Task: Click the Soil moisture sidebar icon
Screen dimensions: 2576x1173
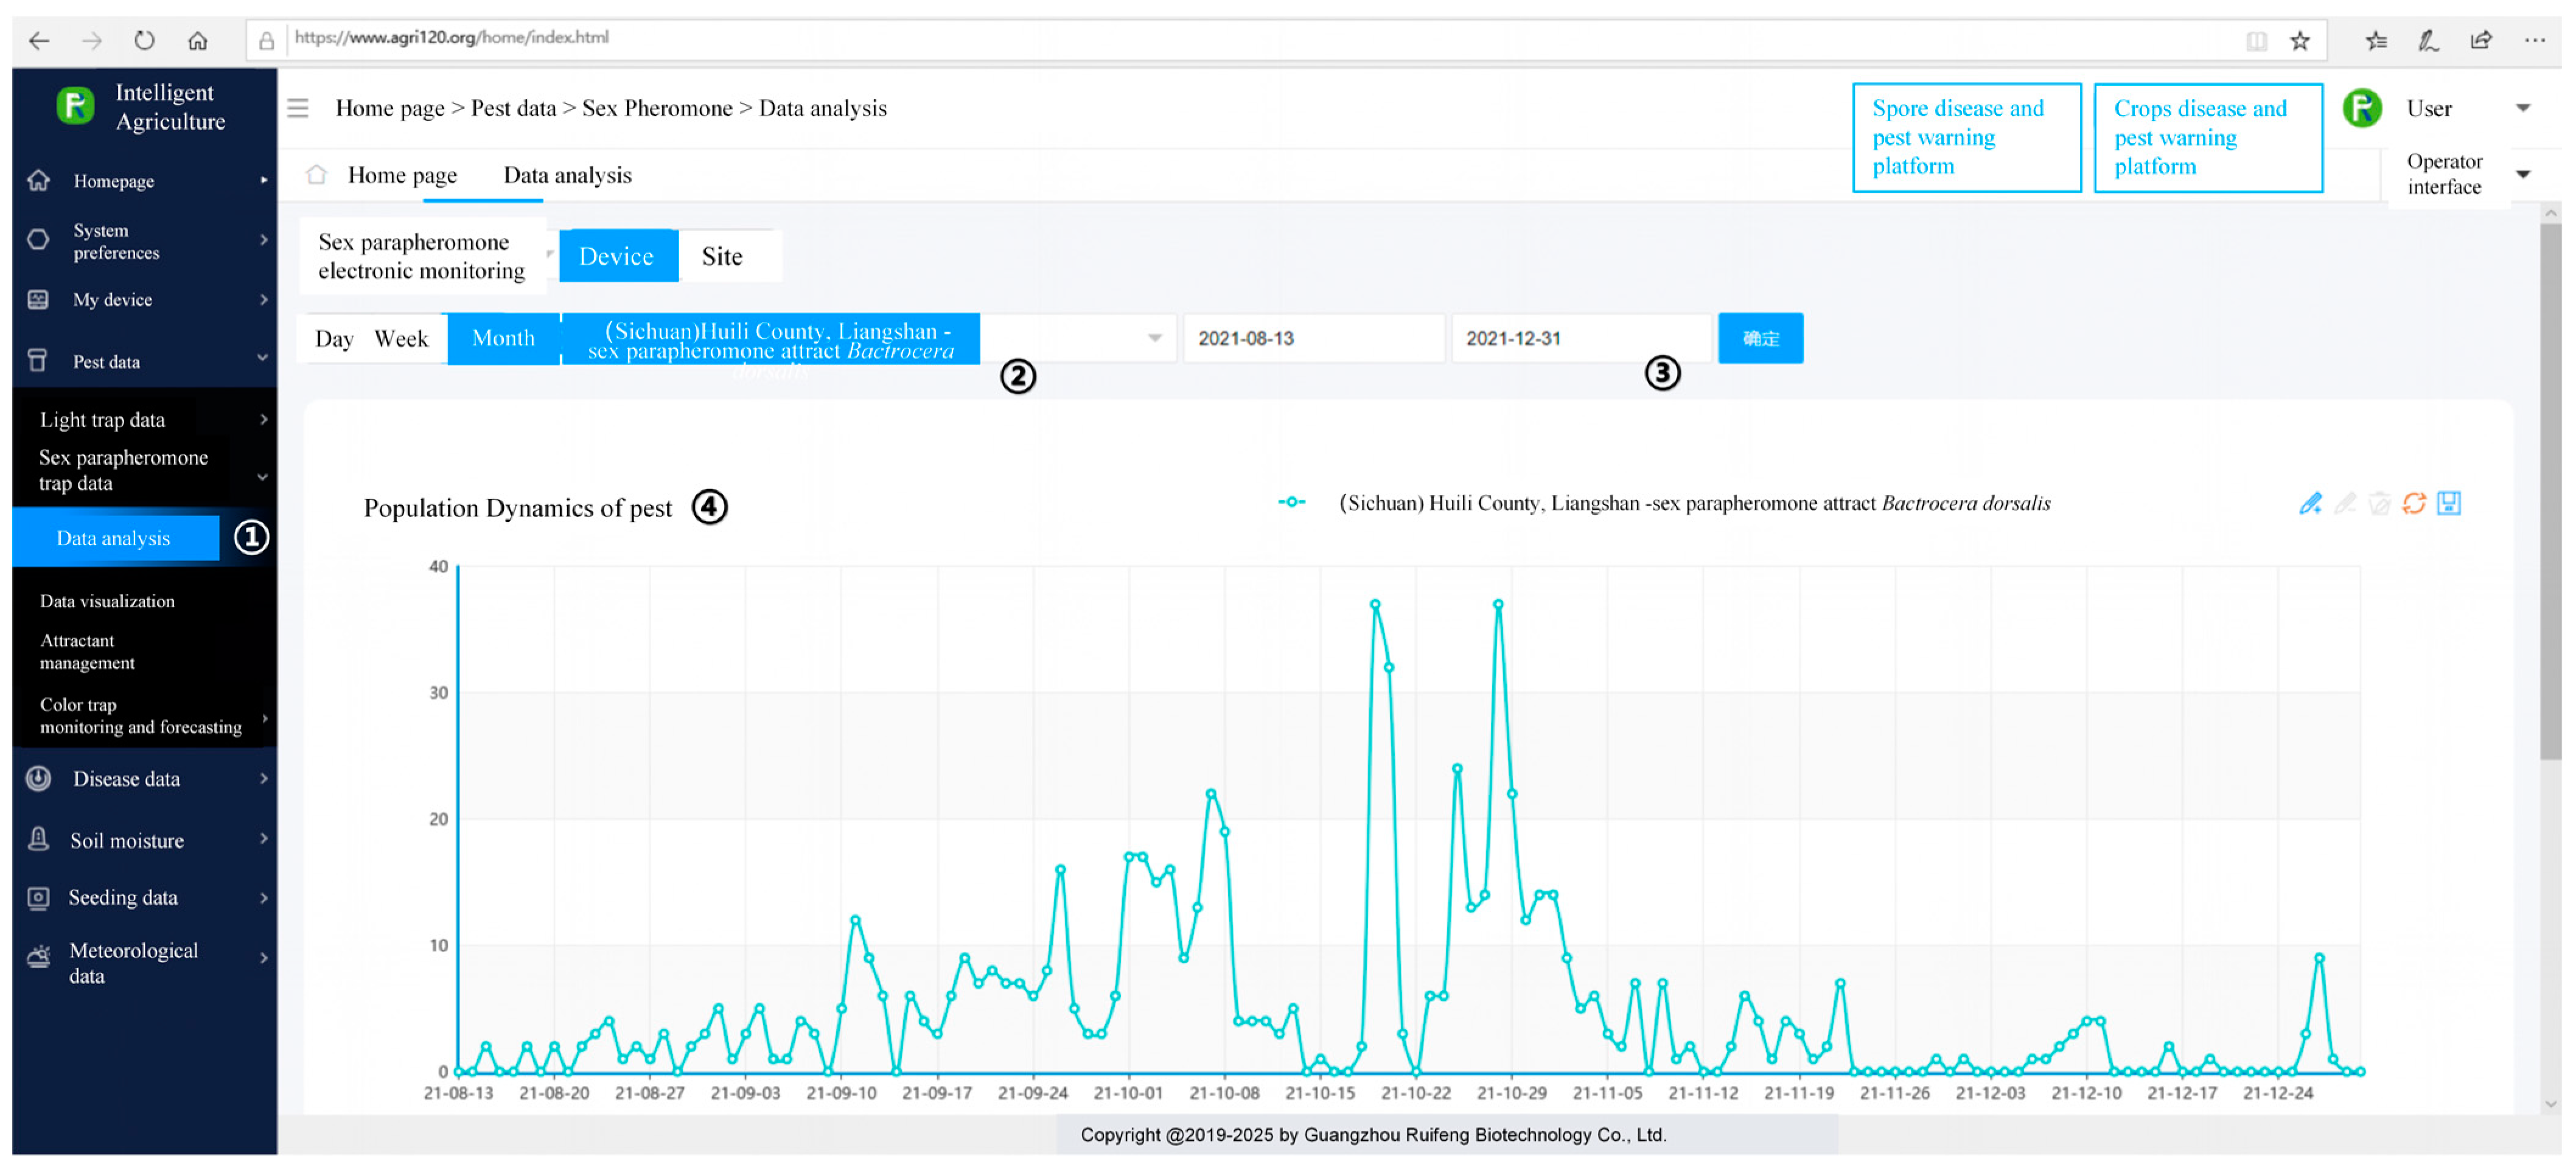Action: (38, 839)
